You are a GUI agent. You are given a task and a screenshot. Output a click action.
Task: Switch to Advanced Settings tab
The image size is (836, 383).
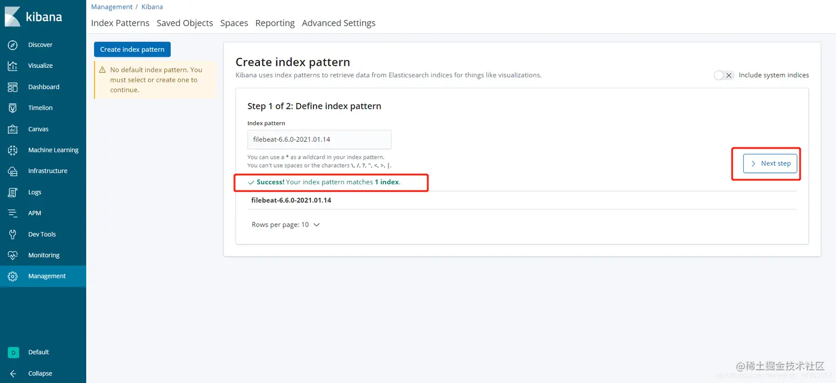tap(338, 23)
